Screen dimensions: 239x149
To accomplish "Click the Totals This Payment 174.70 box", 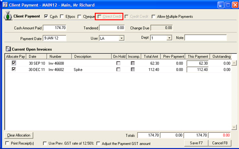I will point(196,135).
